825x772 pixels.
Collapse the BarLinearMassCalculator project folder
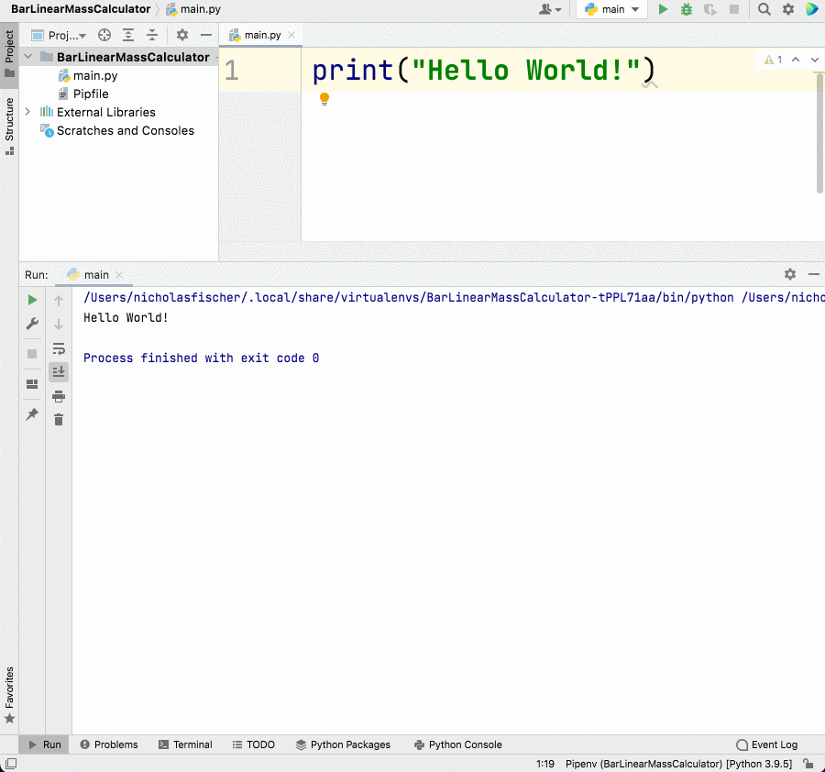(26, 56)
